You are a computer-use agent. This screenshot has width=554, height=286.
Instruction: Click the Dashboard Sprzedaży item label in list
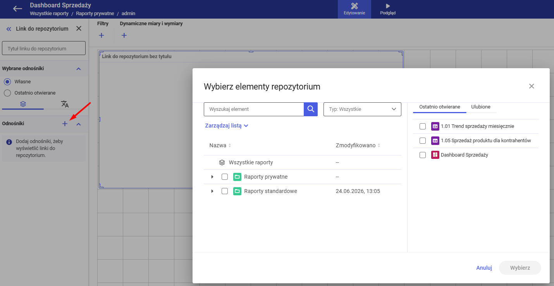pos(465,155)
